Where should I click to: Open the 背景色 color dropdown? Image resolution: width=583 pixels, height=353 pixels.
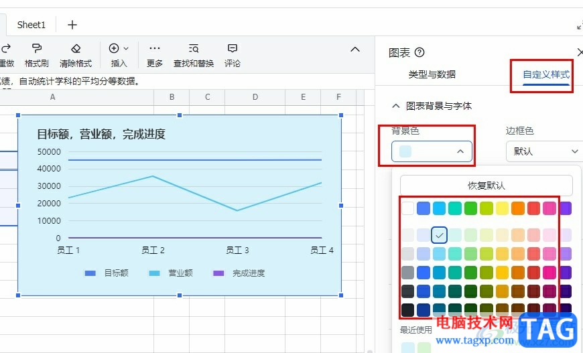pyautogui.click(x=432, y=151)
